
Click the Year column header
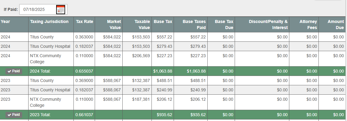click(5, 21)
